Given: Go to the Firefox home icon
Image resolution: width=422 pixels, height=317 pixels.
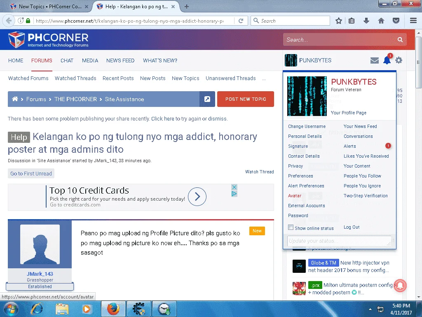Looking at the screenshot, I should 381,21.
